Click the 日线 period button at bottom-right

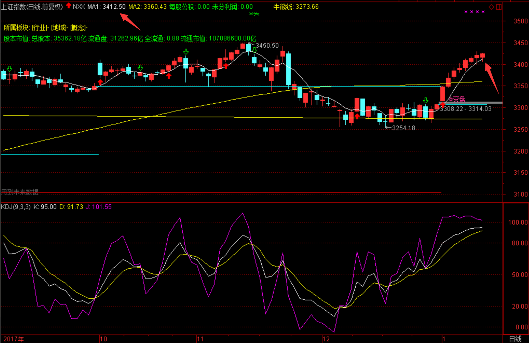[515, 339]
